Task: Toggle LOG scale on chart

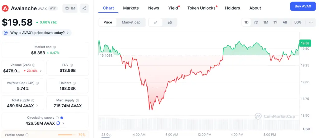Action: tap(298, 22)
